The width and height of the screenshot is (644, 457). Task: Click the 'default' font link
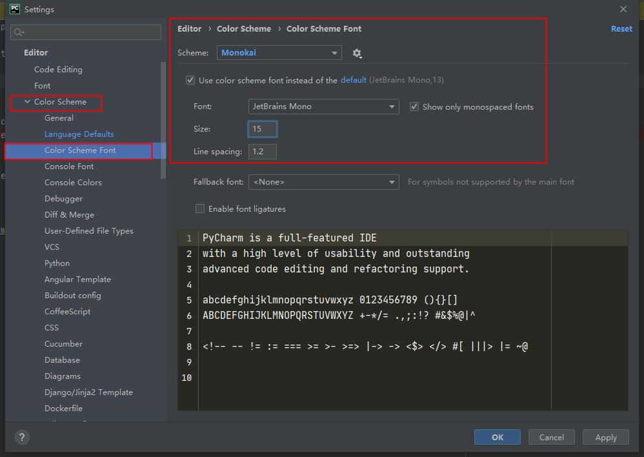[x=354, y=80]
